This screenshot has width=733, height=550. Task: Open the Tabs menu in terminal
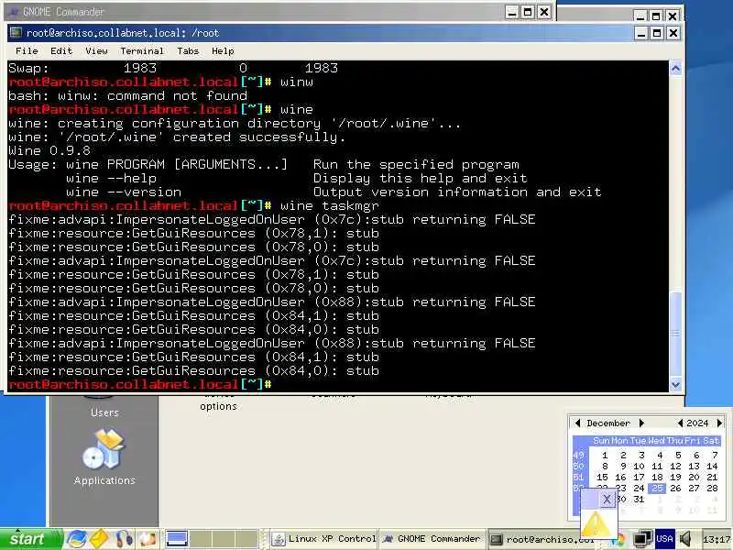(188, 51)
